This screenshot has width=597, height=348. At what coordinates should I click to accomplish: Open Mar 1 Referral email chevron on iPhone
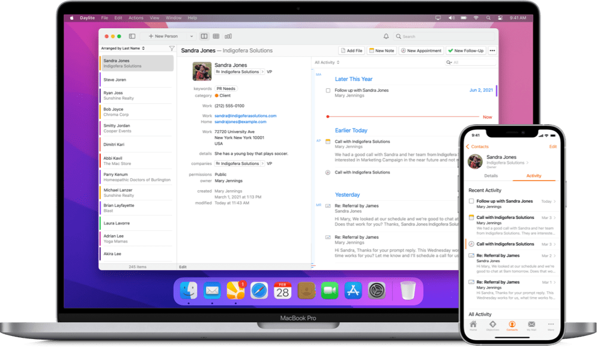(x=555, y=282)
